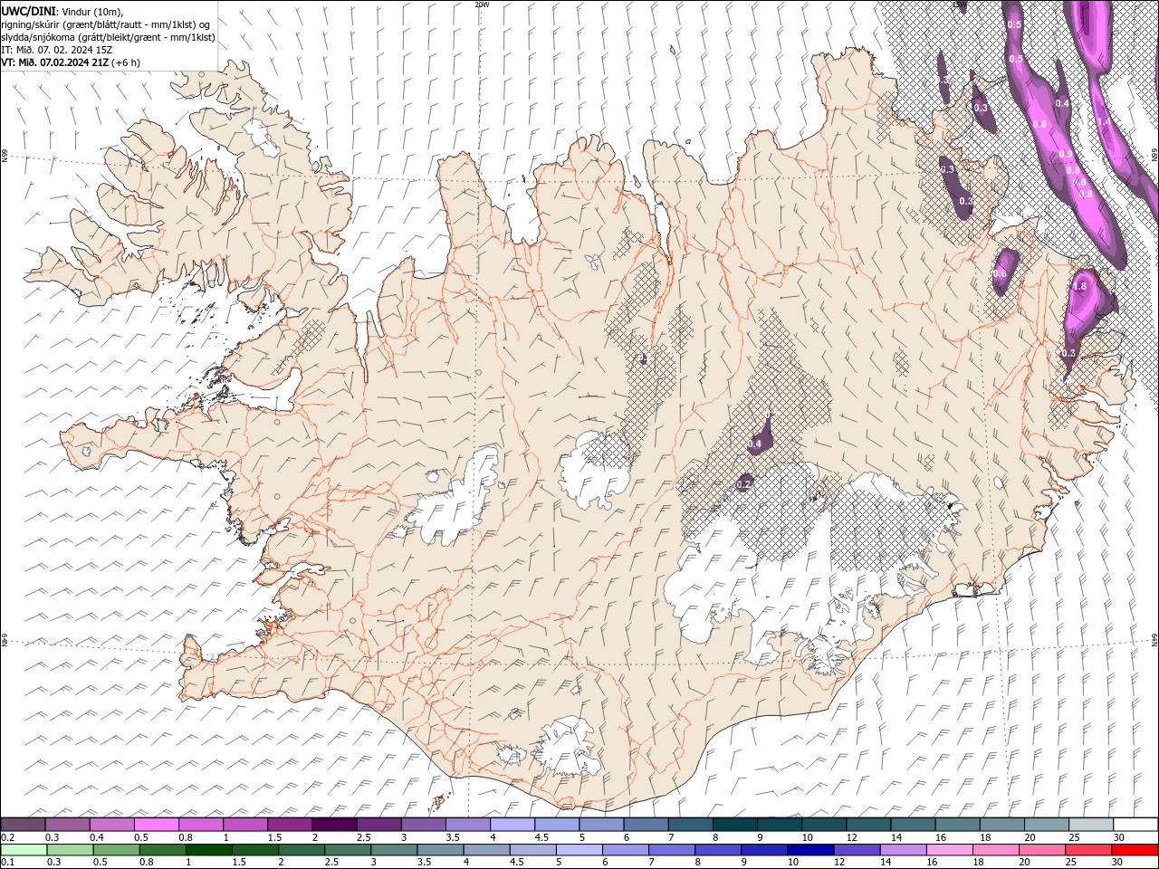This screenshot has height=869, width=1159.
Task: Click the teal swatch starting at 14 in upper legend
Action: 913,825
